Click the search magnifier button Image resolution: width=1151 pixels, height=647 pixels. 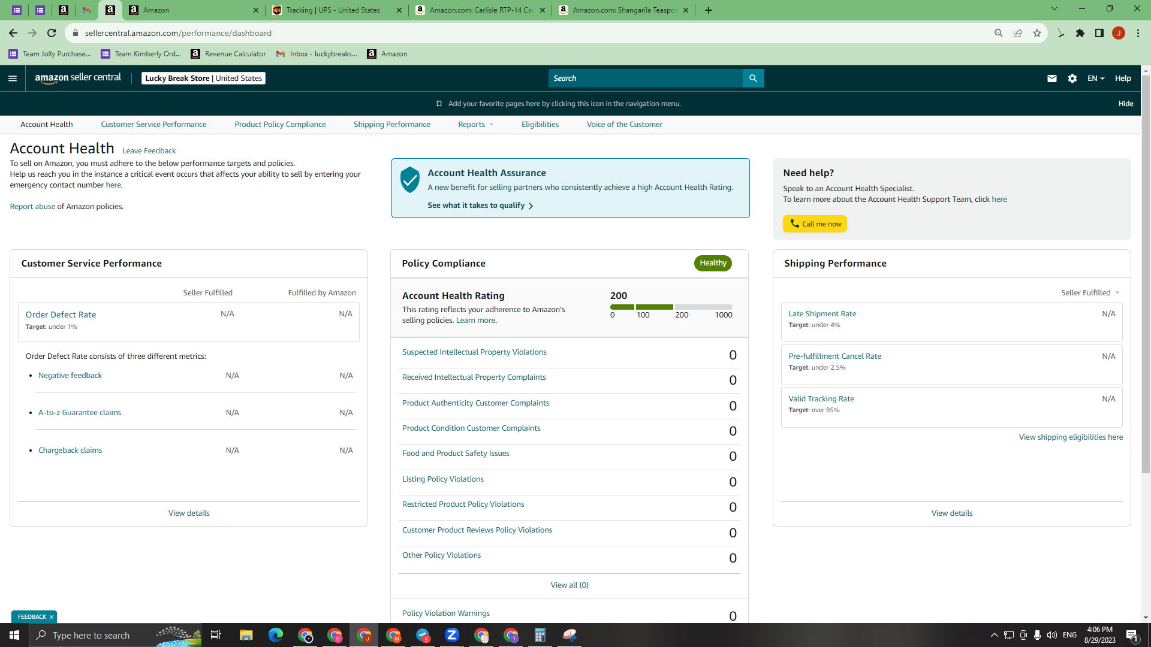click(x=753, y=78)
